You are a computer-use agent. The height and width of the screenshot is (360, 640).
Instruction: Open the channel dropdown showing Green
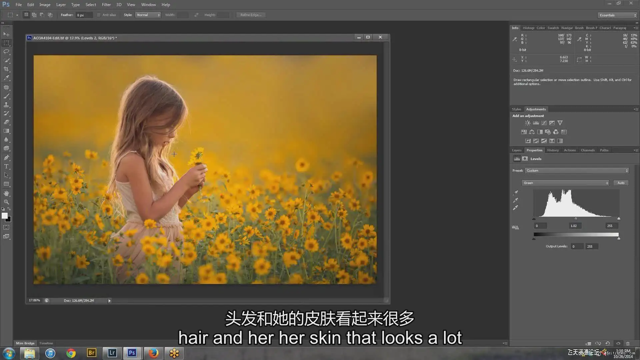click(565, 183)
